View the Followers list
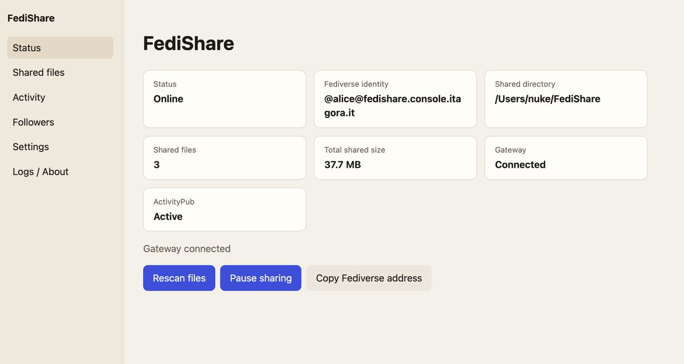 (60, 122)
